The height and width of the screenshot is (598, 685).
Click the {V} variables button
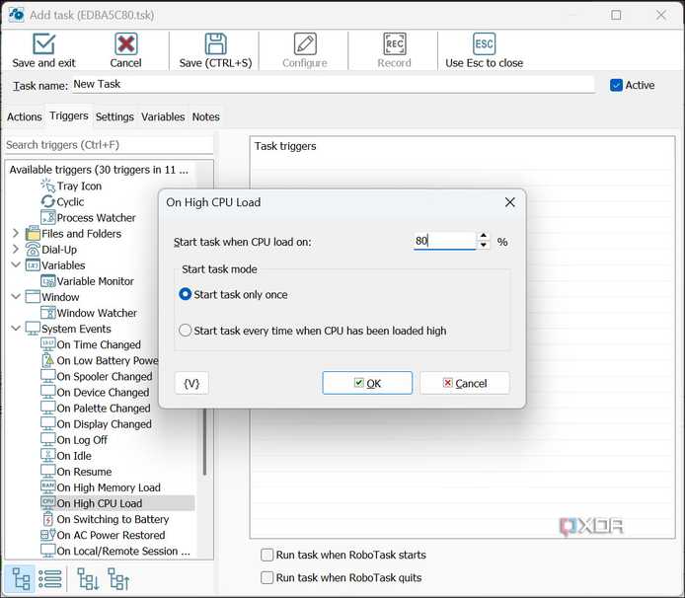(191, 383)
